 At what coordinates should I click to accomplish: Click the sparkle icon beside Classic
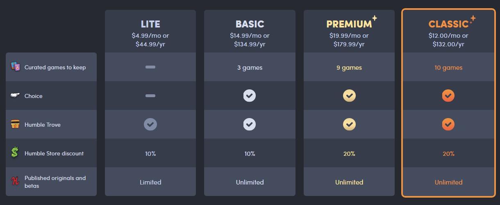coord(473,18)
